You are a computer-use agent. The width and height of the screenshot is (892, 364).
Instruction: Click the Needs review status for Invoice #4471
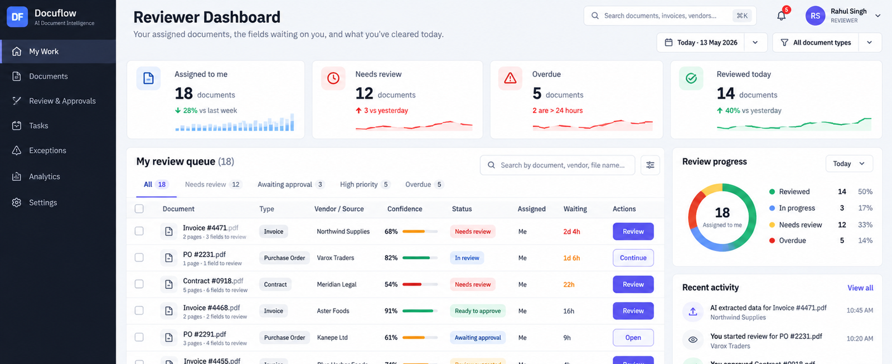473,232
